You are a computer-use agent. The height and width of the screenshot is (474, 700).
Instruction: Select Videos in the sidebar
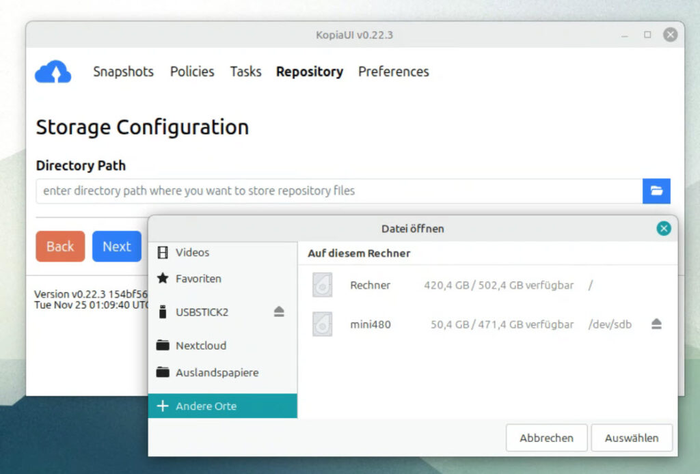point(192,253)
